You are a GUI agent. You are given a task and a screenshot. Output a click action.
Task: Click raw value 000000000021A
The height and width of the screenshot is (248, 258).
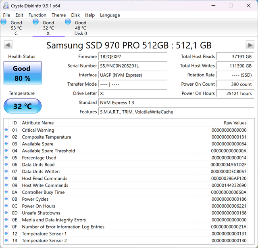click(x=229, y=227)
